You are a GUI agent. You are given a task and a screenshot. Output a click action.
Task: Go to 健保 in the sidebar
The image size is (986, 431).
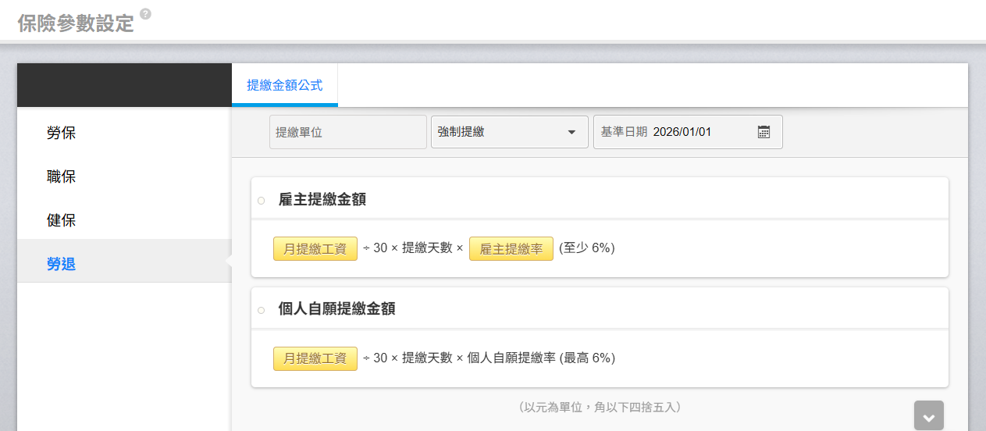(62, 220)
